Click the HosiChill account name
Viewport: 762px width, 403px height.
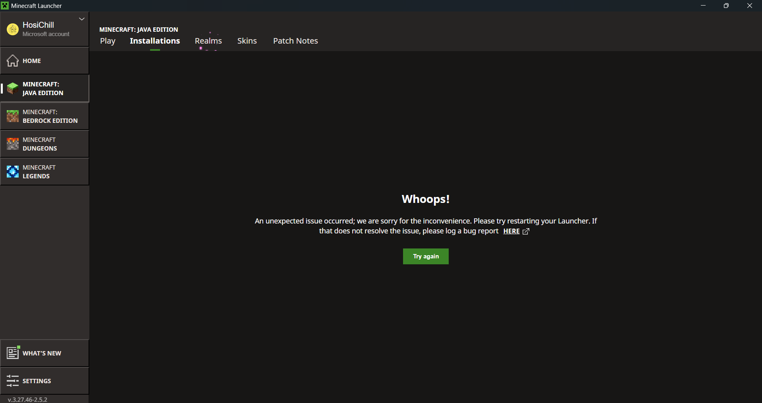point(38,25)
